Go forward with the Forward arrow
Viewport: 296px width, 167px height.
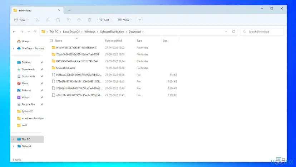[22, 32]
